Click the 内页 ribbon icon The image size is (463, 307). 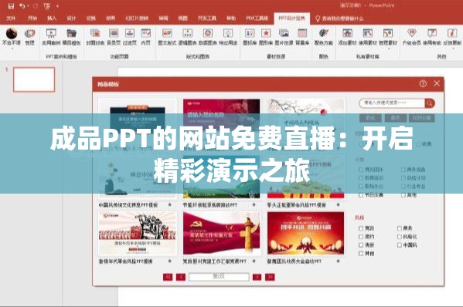coord(146,37)
